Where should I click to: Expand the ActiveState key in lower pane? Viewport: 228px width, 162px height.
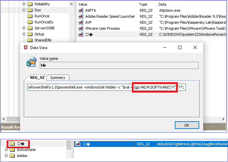click(x=6, y=150)
